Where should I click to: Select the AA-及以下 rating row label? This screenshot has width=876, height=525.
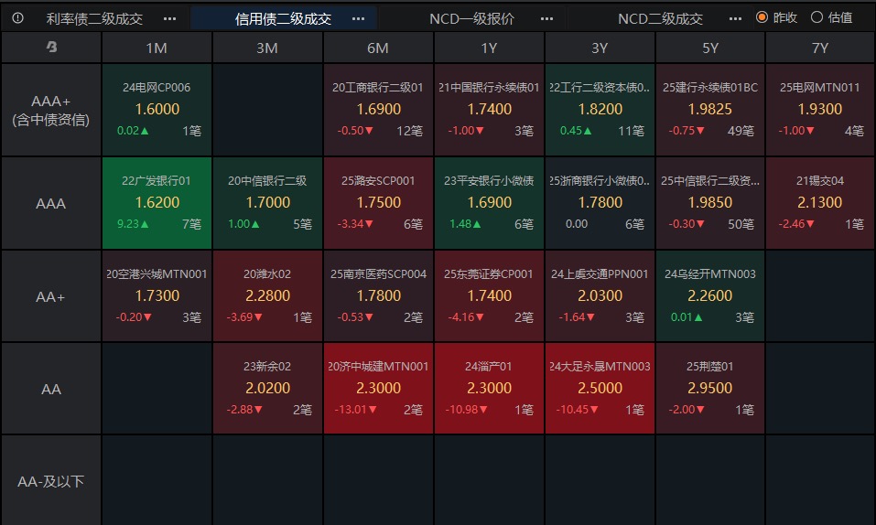click(51, 481)
